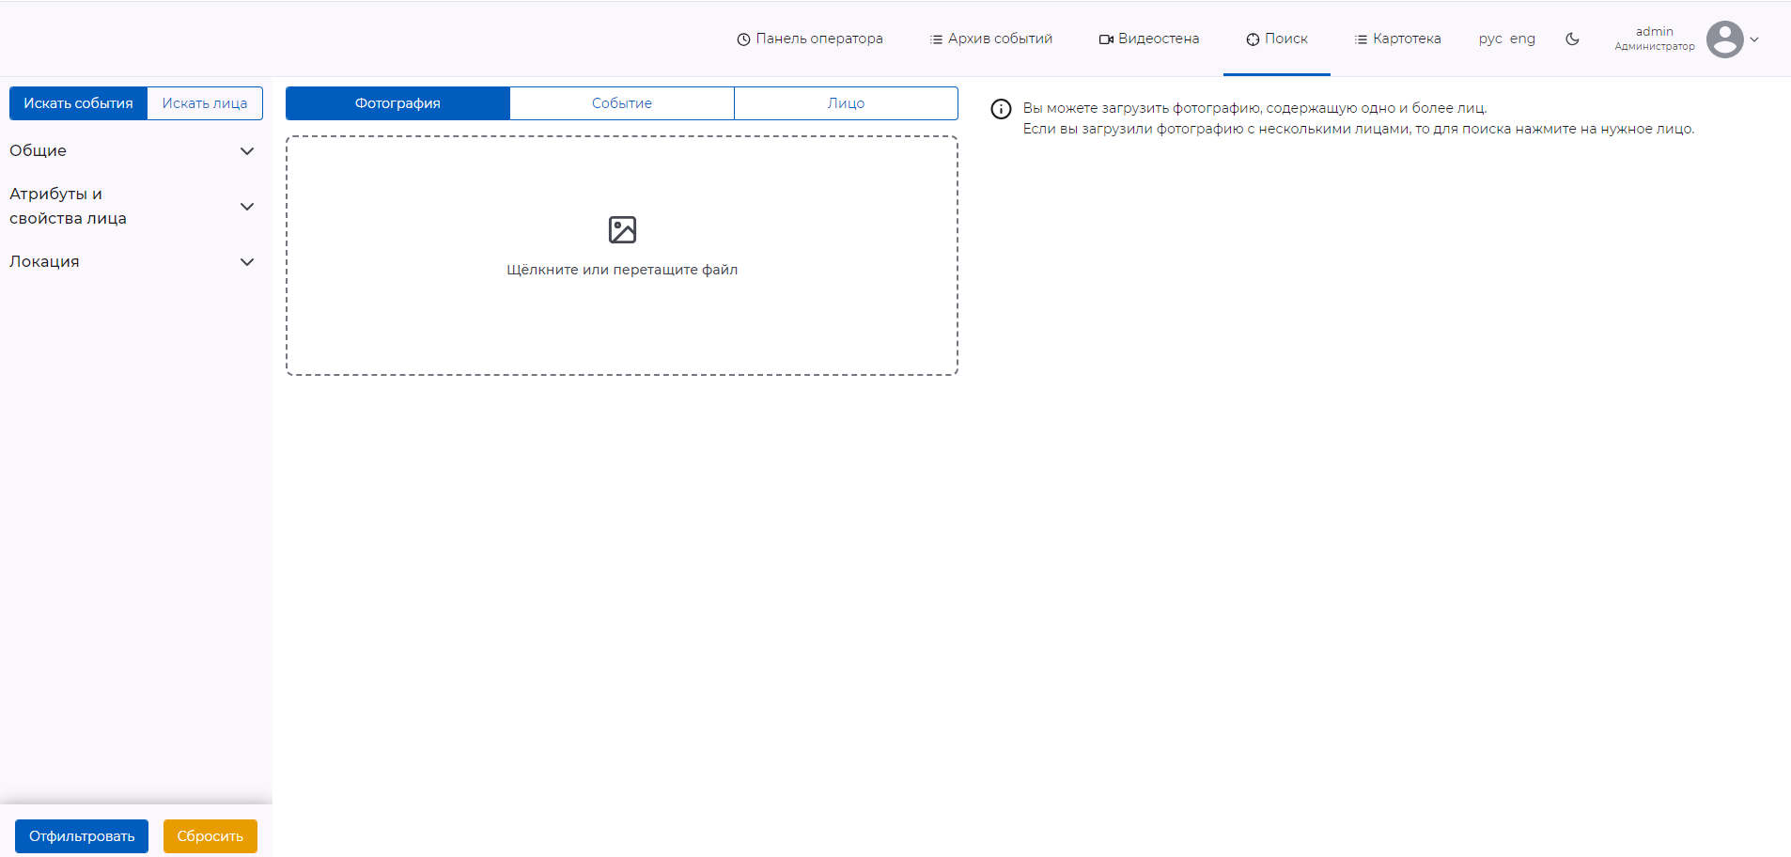Switch to the Искать лица mode

[x=205, y=103]
